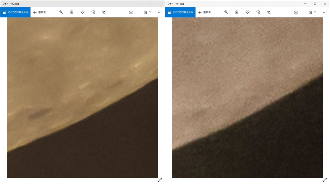This screenshot has width=330, height=185.
Task: Enter full screen via arrow in ttt1.jpg window
Action: (325, 180)
